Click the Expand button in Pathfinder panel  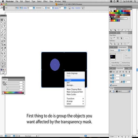126,38
